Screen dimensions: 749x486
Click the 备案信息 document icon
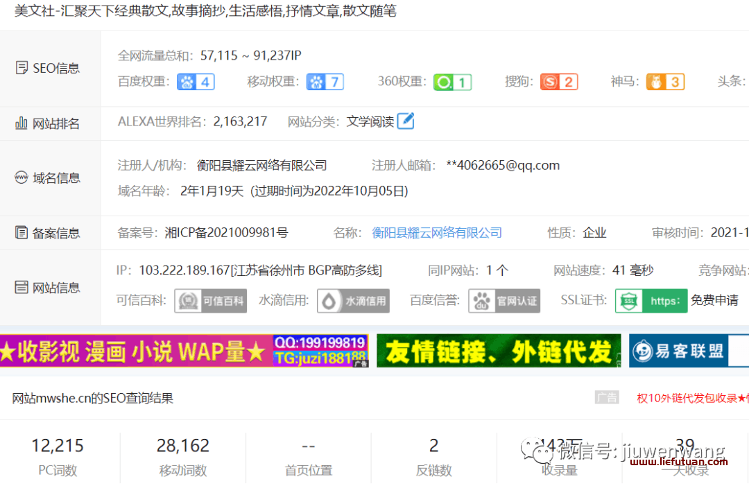pyautogui.click(x=21, y=232)
